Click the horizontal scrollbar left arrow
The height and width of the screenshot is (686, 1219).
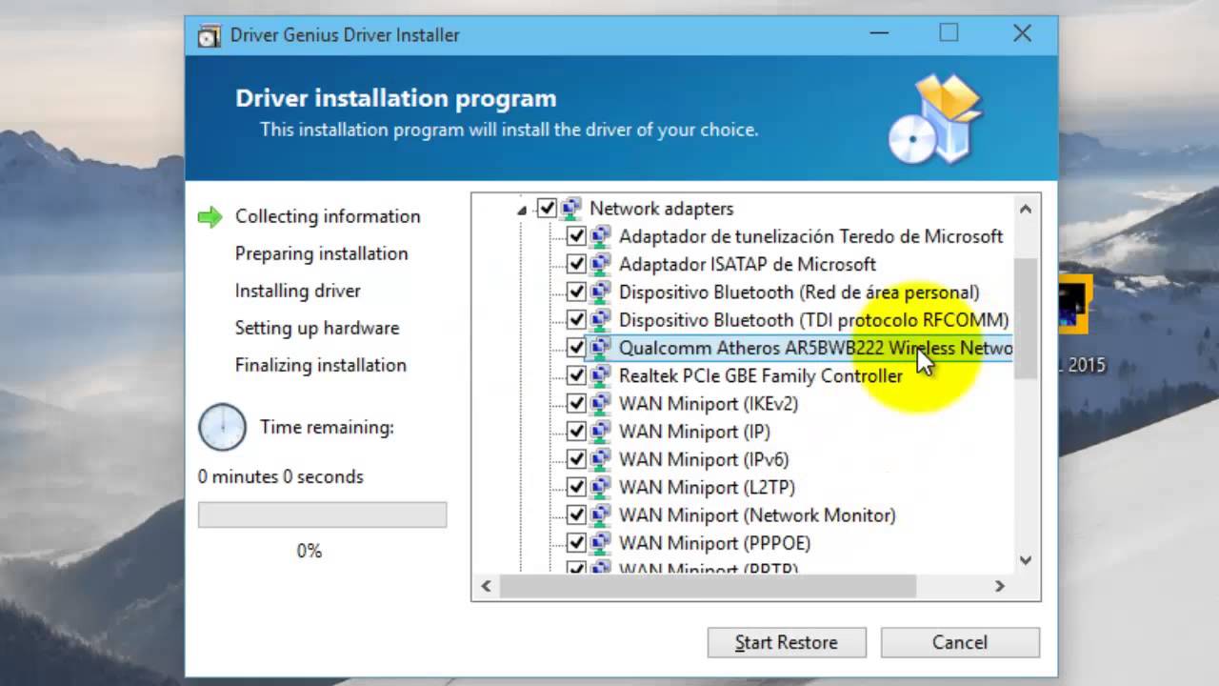(x=486, y=586)
